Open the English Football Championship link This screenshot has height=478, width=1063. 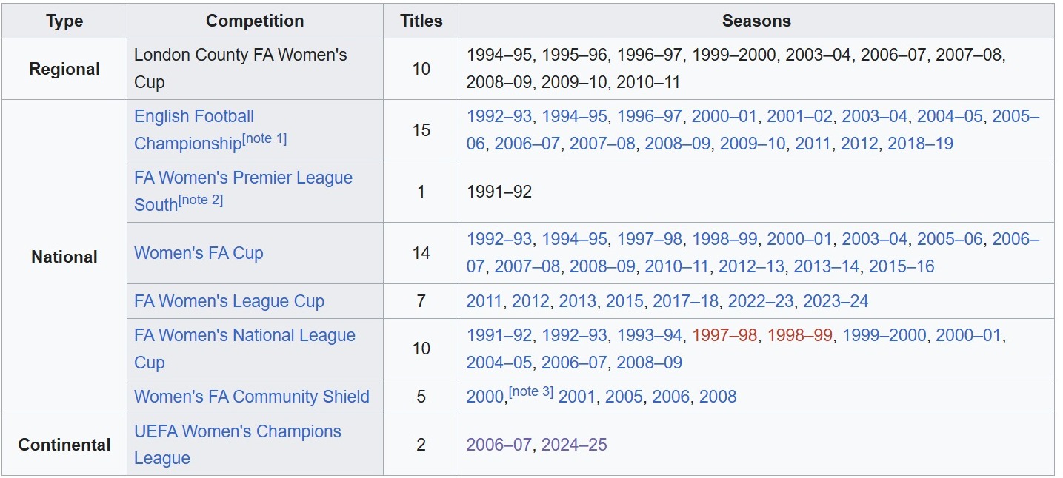194,117
